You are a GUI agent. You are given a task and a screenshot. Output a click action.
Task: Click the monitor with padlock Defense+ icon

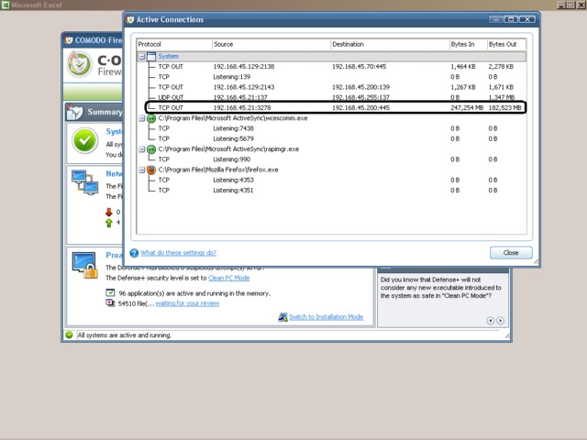85,265
